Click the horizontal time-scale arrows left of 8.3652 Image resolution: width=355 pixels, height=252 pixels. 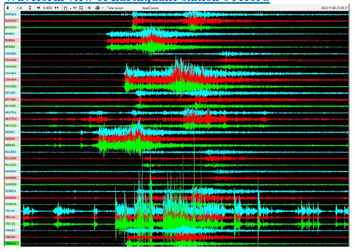[38, 8]
